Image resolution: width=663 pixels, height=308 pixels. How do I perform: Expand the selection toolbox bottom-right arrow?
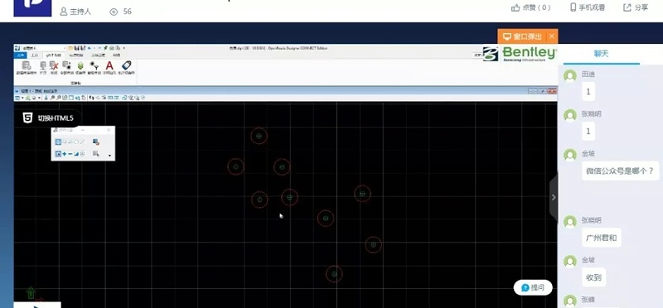click(110, 156)
